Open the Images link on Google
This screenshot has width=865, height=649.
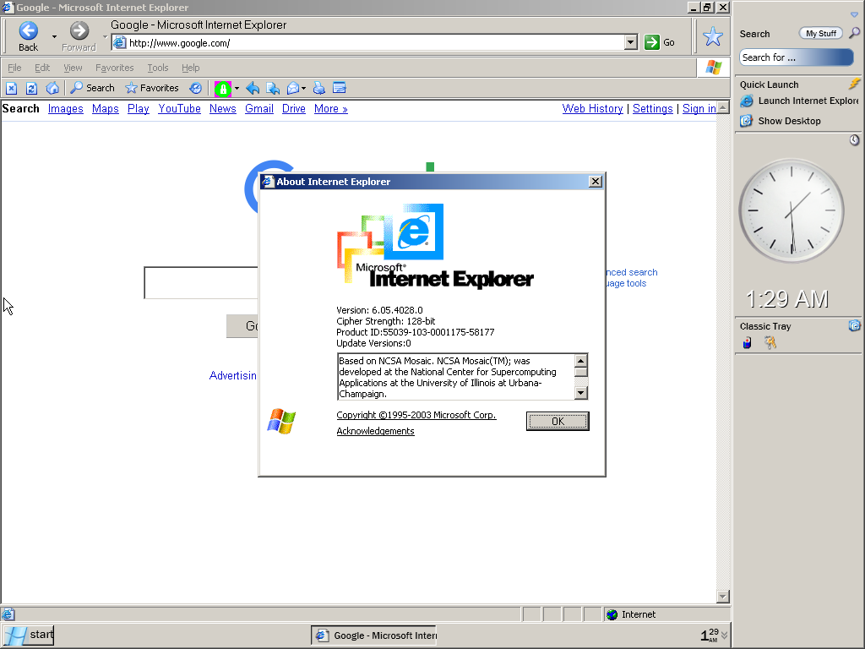(66, 109)
